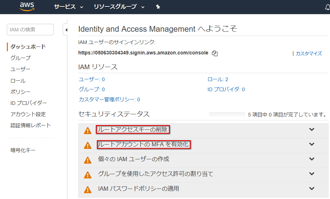
Task: Copy the IAM sign-in link with copy icon
Action: point(215,53)
